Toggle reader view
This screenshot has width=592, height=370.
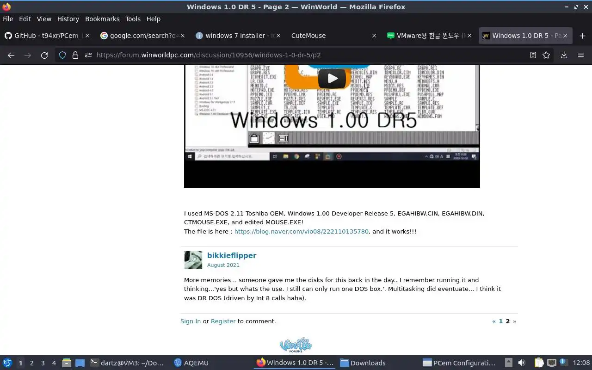pos(533,55)
